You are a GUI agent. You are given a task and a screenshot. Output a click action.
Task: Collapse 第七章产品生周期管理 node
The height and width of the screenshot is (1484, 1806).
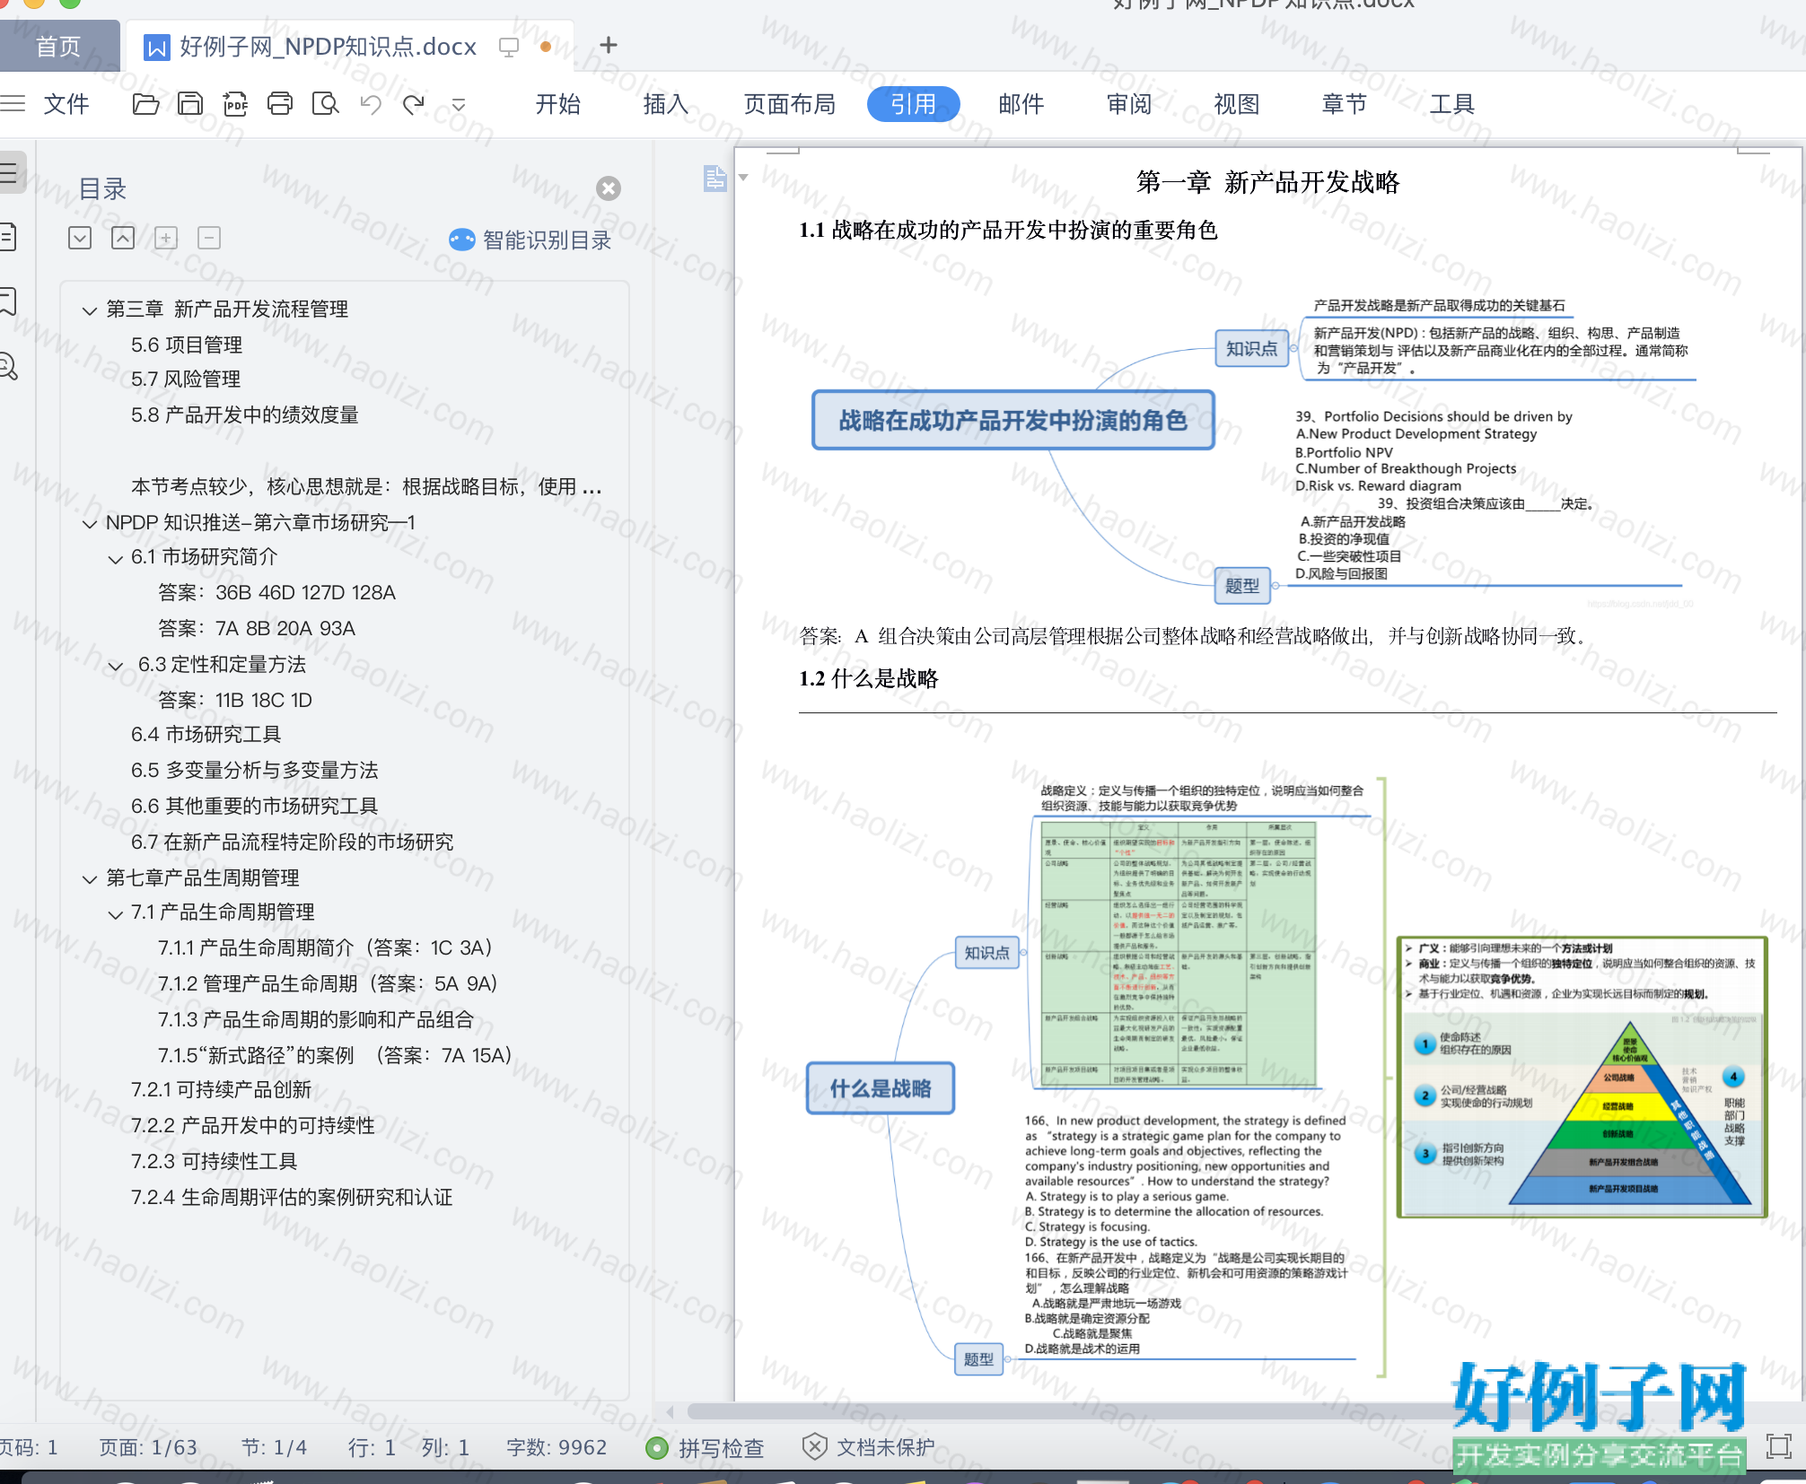click(x=89, y=879)
